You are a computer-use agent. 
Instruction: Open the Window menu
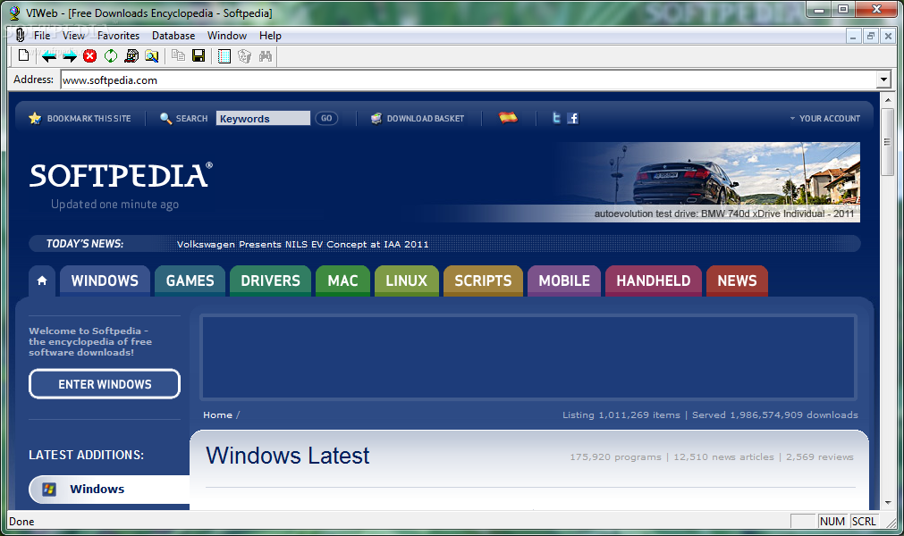pyautogui.click(x=227, y=36)
